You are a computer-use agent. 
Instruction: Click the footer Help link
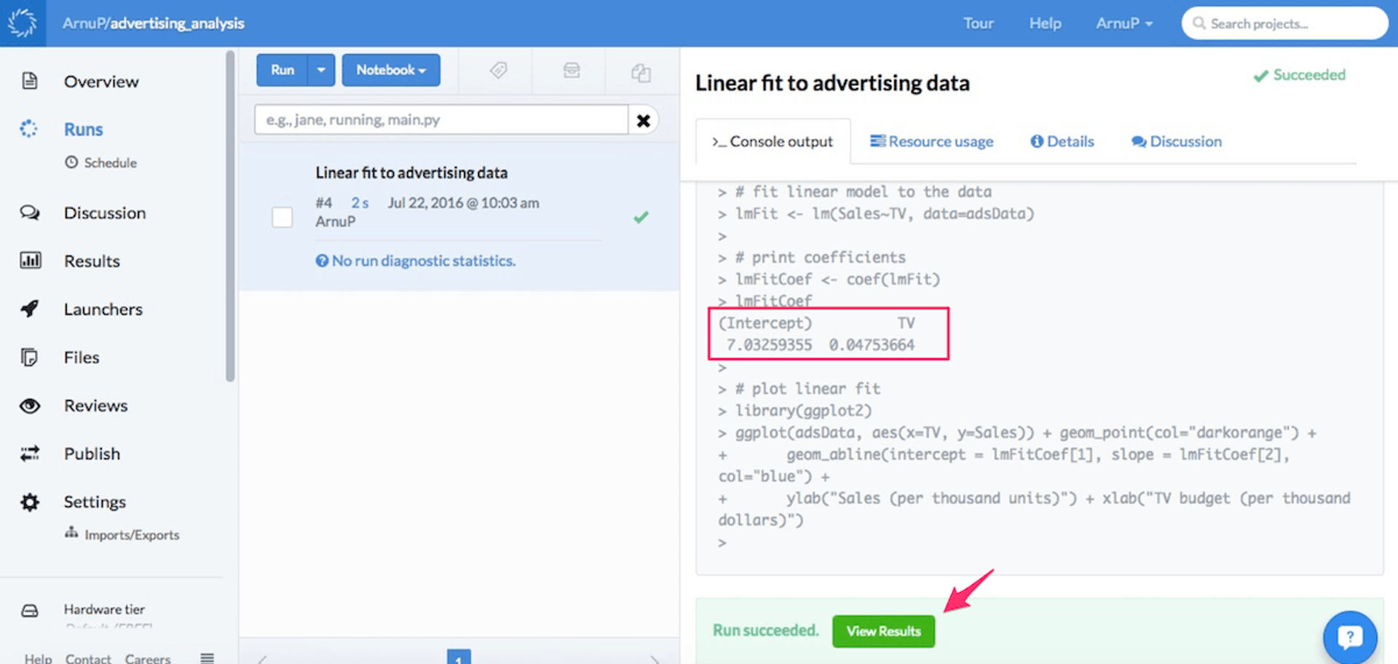(38, 658)
